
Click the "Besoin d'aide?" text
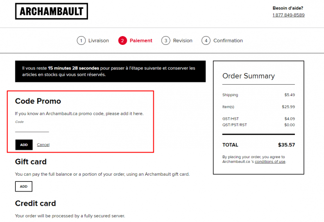[x=288, y=8]
